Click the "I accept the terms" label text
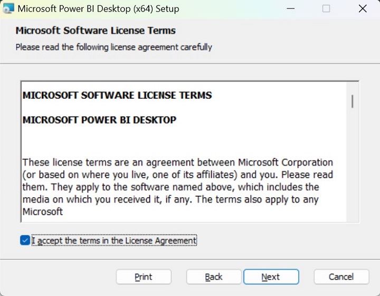This screenshot has height=296, width=380. pos(114,241)
